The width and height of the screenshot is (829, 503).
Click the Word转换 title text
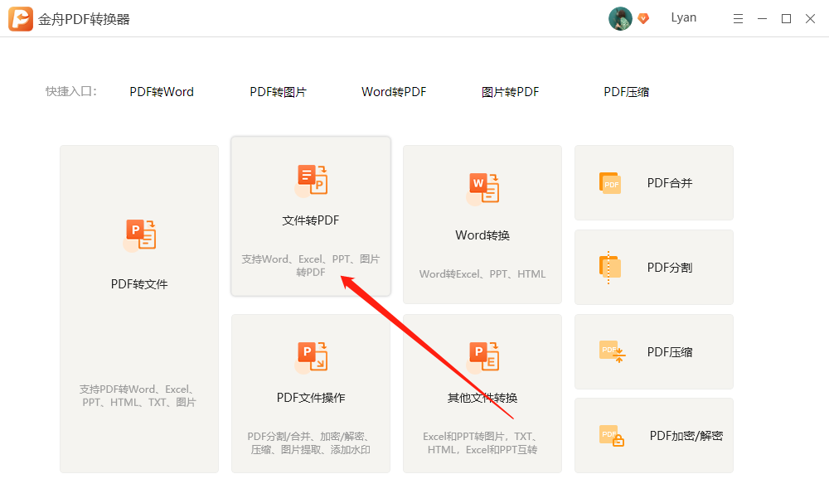click(x=482, y=235)
